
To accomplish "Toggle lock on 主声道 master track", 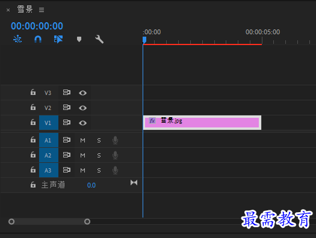I will coord(33,185).
